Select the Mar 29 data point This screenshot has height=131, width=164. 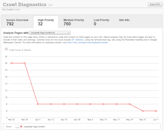coord(25,63)
